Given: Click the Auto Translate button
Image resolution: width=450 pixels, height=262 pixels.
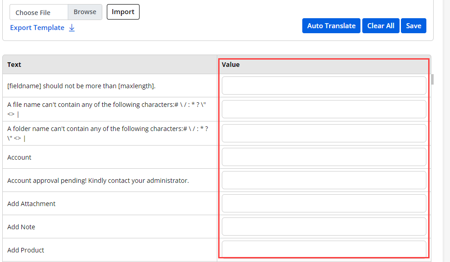Looking at the screenshot, I should 331,26.
